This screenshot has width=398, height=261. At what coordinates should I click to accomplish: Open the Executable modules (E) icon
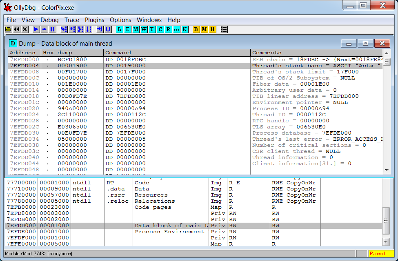(x=128, y=29)
